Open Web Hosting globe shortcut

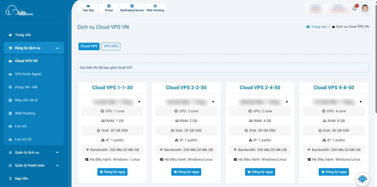pos(155,8)
